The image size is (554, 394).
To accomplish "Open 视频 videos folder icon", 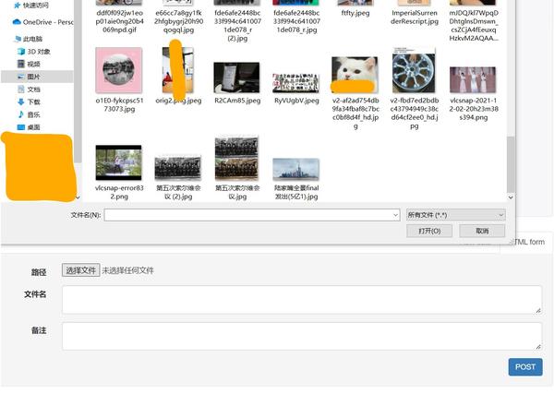I will coord(21,64).
